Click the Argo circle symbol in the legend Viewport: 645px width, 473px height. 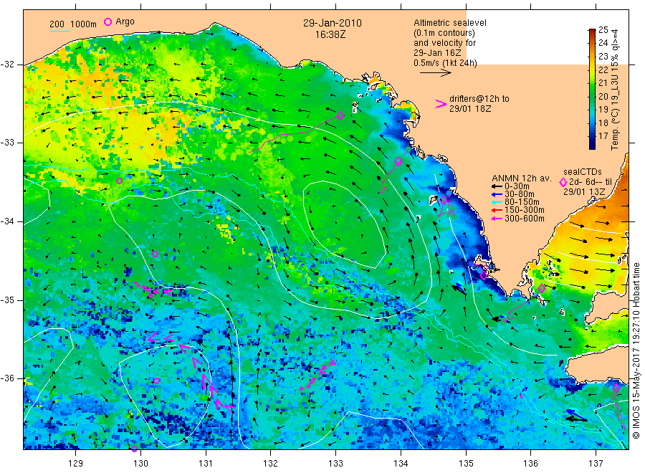click(x=107, y=21)
